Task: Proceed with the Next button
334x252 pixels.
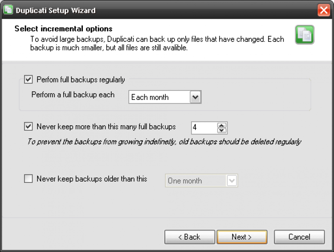Action: point(242,237)
